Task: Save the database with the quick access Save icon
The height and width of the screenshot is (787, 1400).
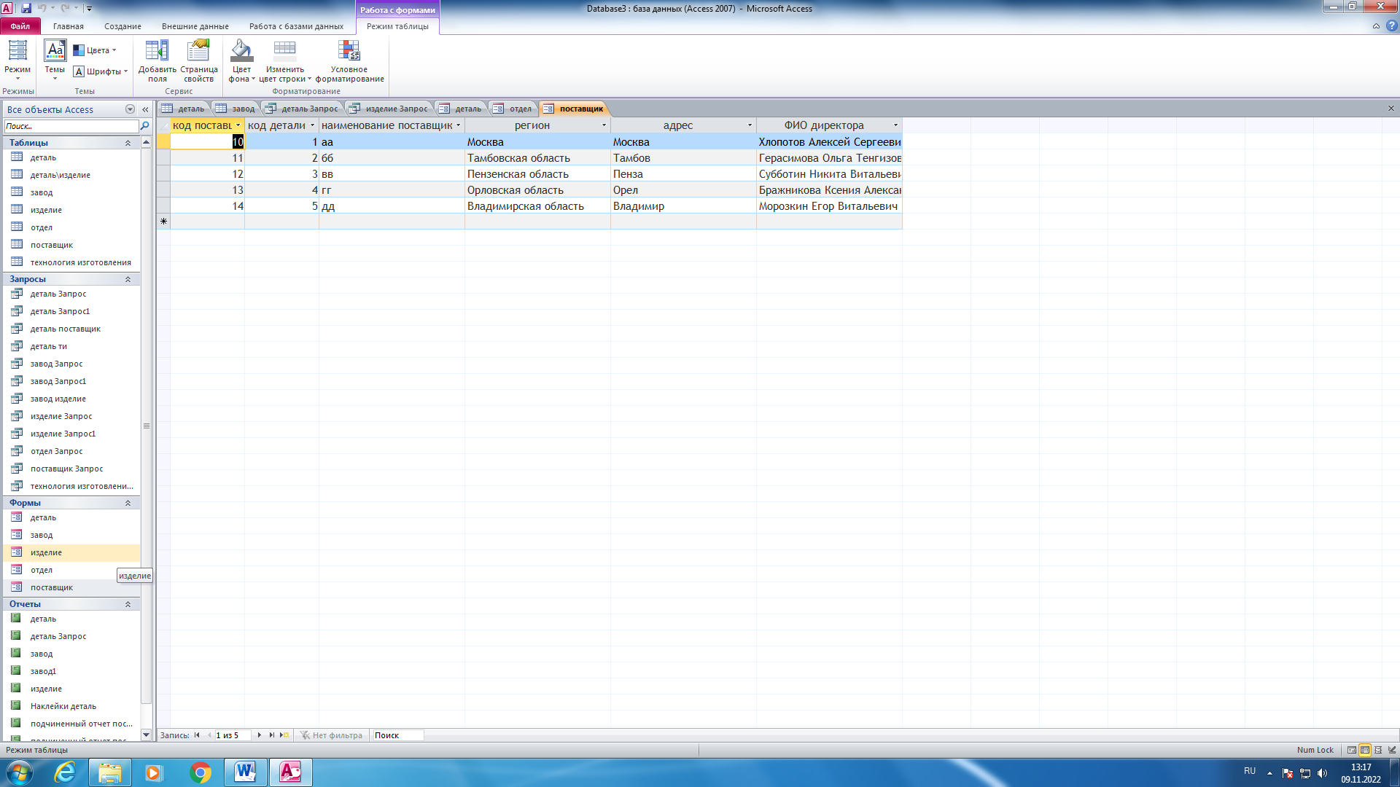Action: (x=26, y=8)
